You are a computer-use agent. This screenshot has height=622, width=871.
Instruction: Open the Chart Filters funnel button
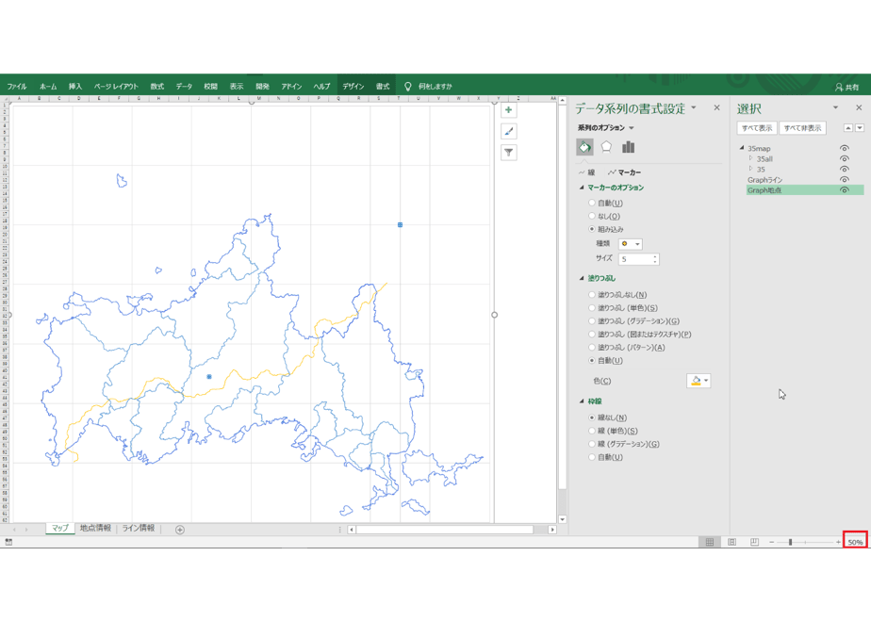(508, 152)
